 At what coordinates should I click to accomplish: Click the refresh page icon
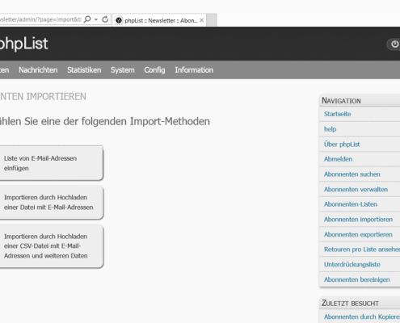point(105,19)
